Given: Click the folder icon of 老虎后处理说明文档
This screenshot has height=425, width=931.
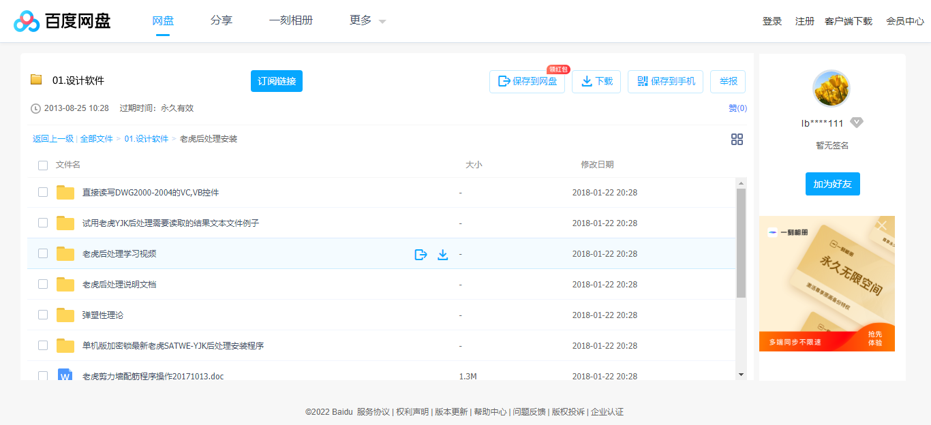Looking at the screenshot, I should 65,284.
